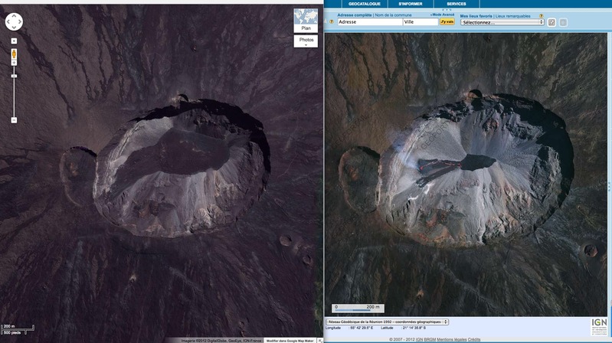Click the Ville input field
Viewport: 612px width, 343px height.
(419, 22)
